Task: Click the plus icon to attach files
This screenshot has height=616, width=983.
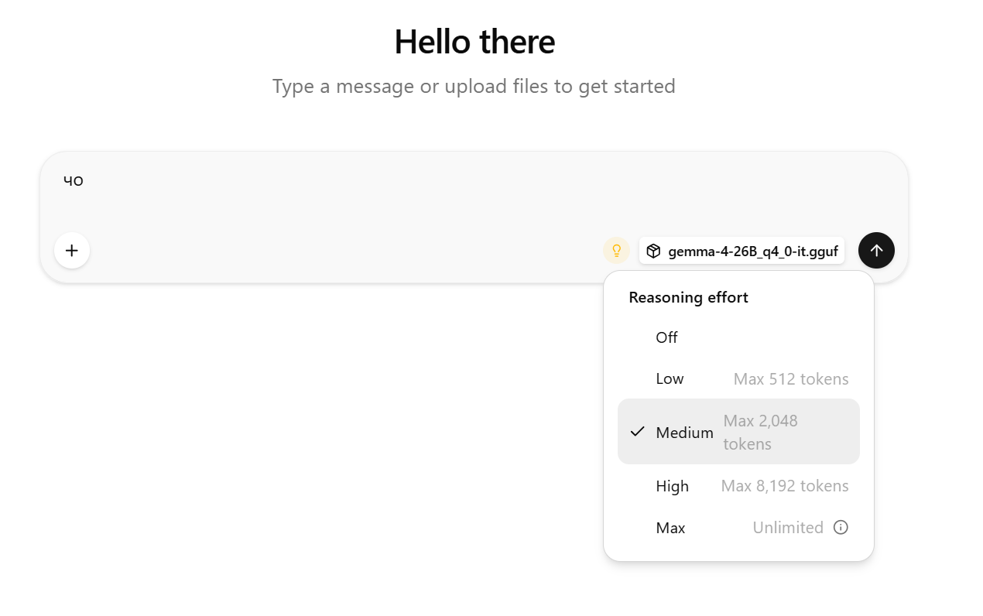Action: point(72,251)
